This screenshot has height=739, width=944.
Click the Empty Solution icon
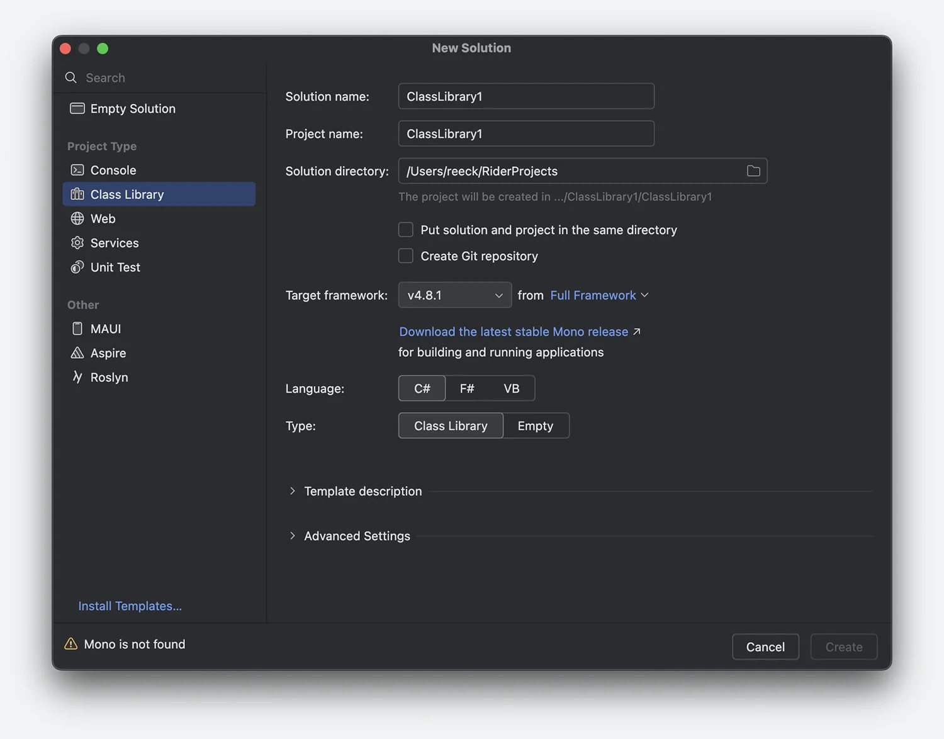[x=77, y=108]
